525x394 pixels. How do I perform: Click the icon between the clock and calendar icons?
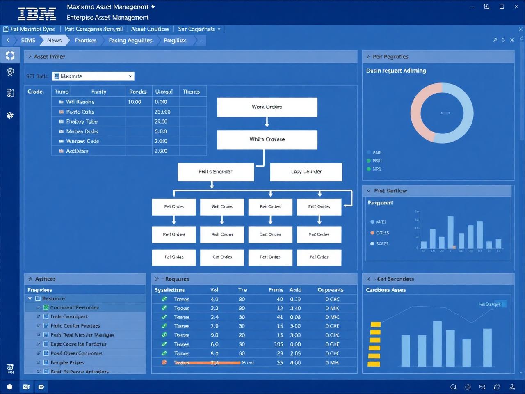(482, 387)
